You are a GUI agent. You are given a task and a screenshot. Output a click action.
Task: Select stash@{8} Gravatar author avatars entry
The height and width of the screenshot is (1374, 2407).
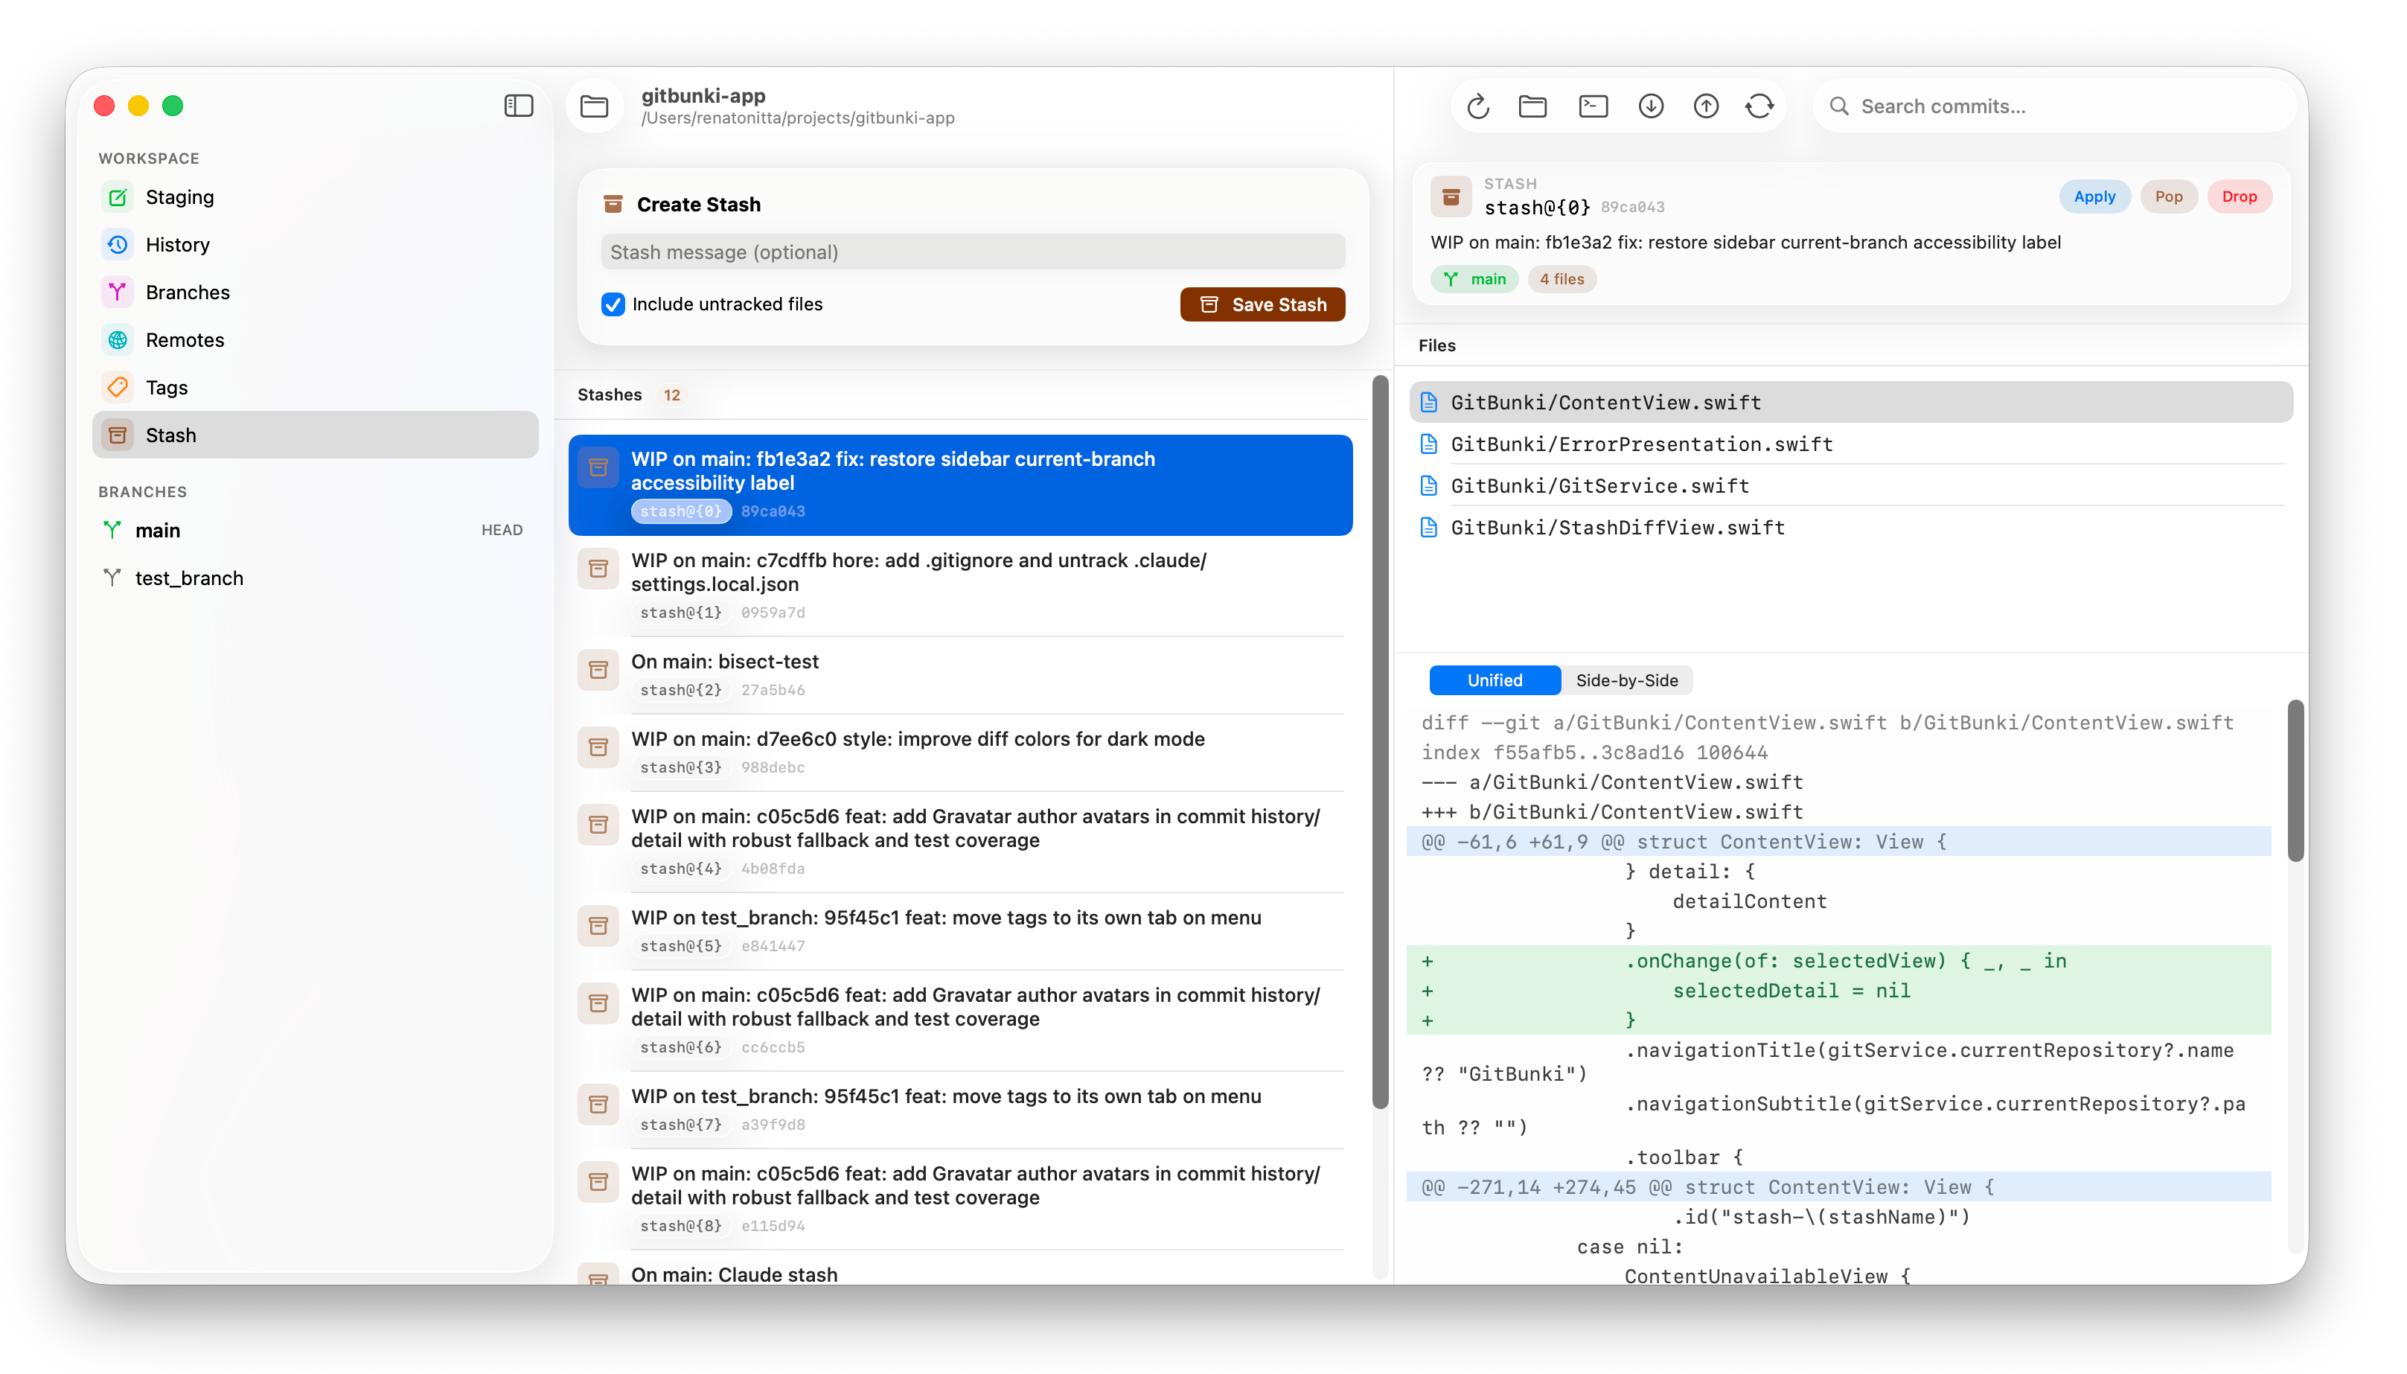click(x=959, y=1199)
